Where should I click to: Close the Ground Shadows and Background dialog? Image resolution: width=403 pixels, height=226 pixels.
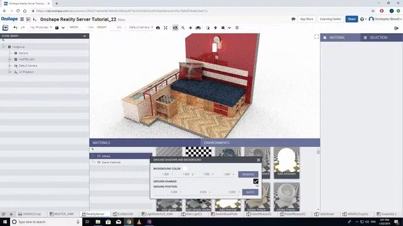coord(258,160)
